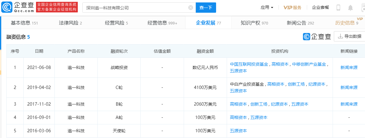Open 五源资本 link in B轮 row
Screen dimensions: 365x138
tap(300, 104)
